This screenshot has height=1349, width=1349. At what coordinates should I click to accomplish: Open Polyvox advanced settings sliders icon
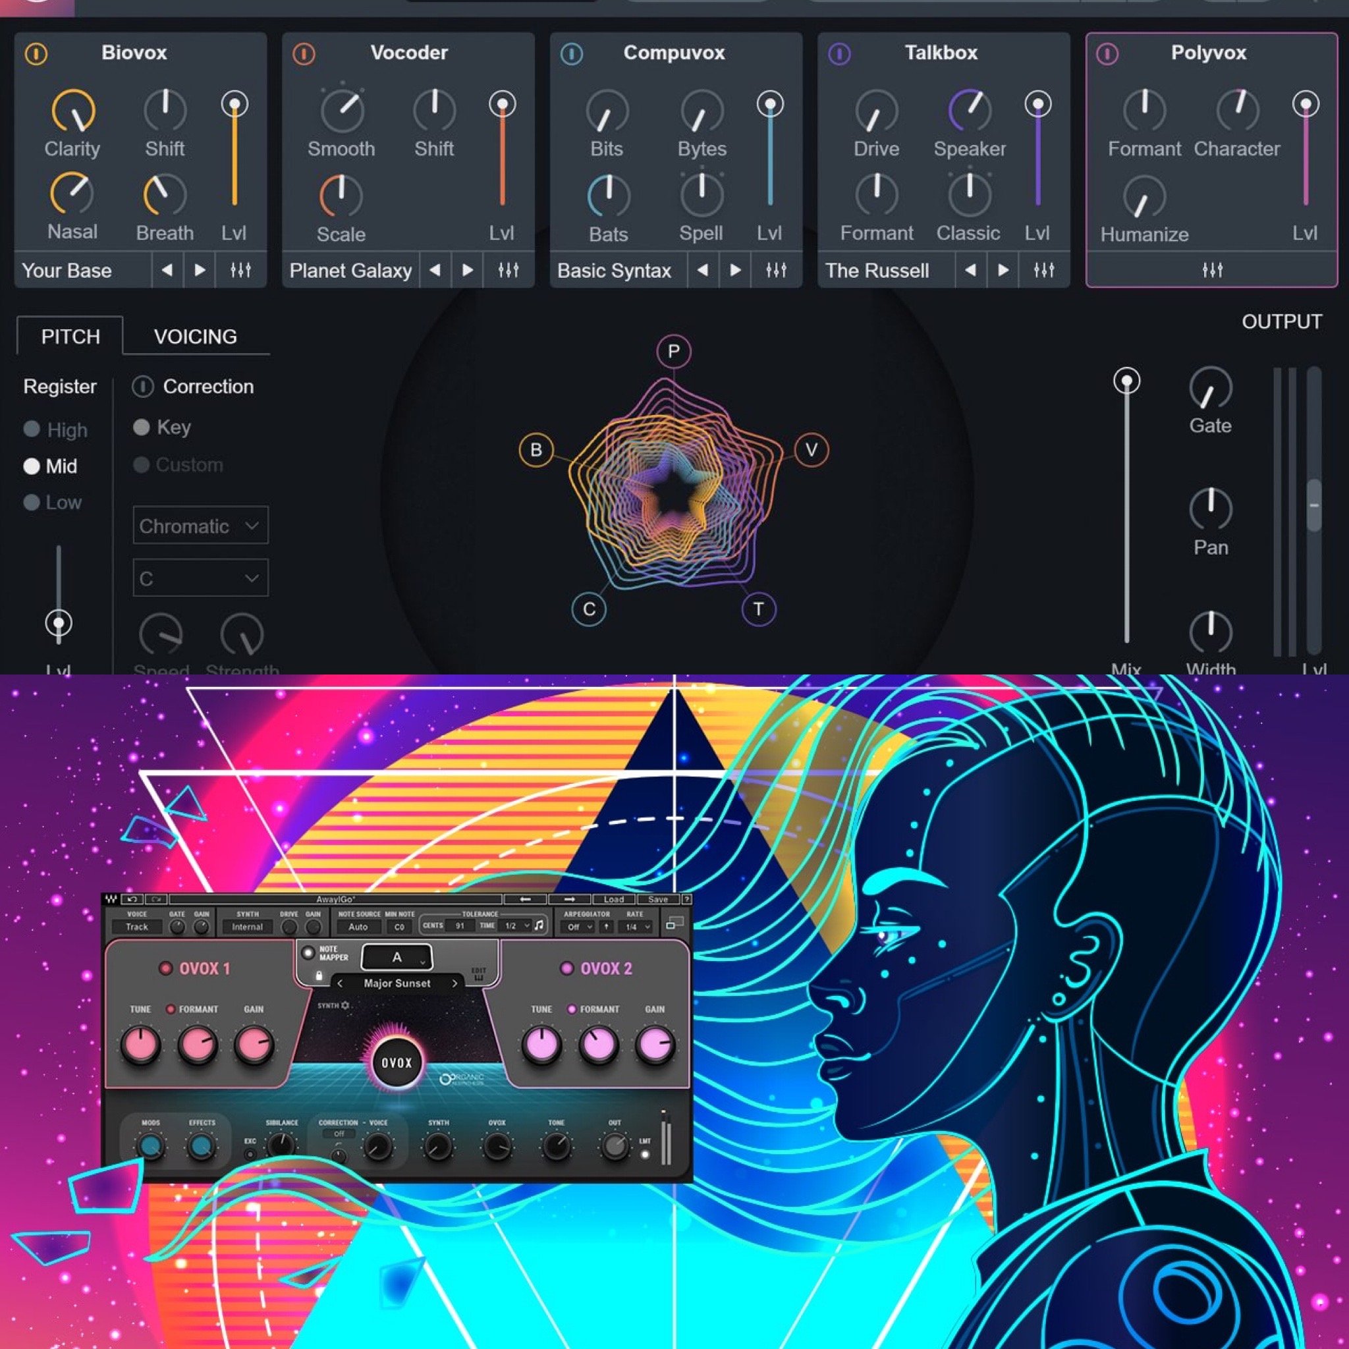pyautogui.click(x=1212, y=270)
